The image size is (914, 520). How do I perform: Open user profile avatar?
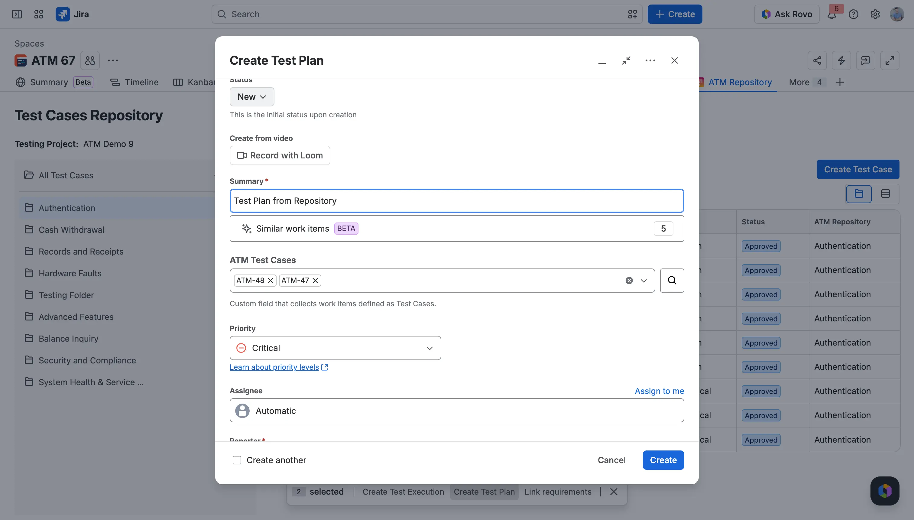coord(897,14)
